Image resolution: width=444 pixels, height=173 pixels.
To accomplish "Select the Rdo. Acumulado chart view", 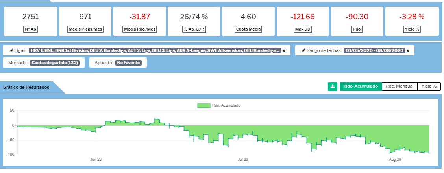I will point(361,86).
